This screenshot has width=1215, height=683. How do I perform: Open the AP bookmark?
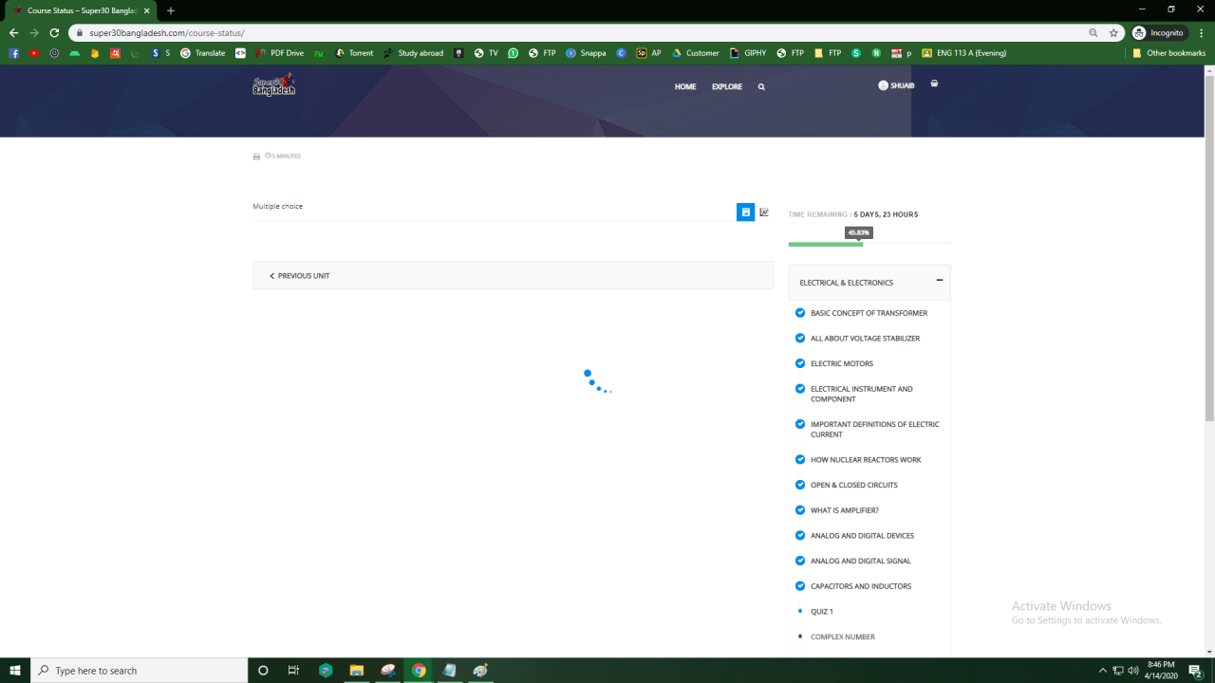tap(649, 53)
